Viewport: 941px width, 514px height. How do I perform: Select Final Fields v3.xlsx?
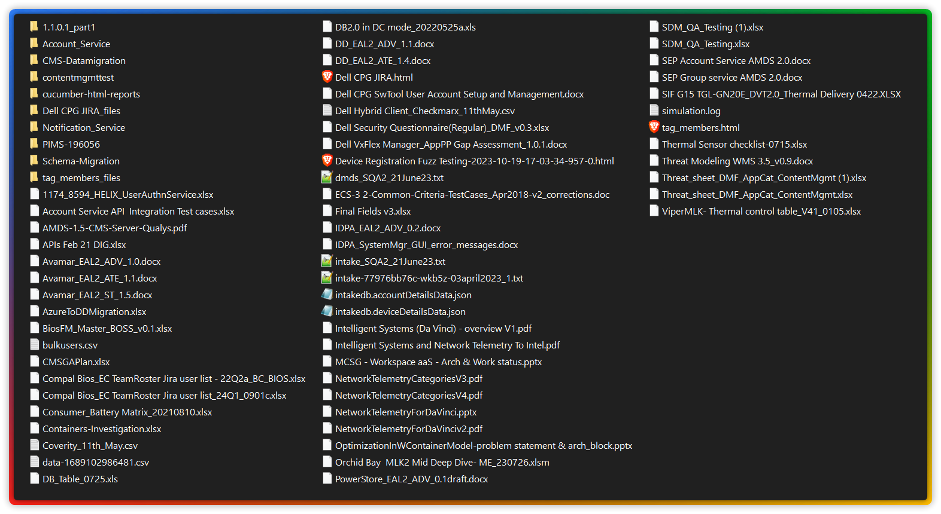point(373,211)
